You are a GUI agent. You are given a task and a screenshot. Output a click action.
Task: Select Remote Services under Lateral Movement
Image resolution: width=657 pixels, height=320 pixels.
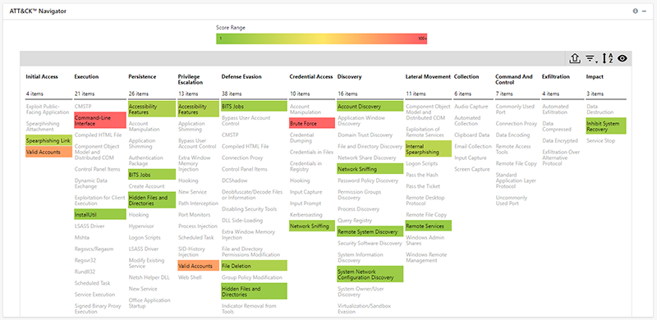coord(429,226)
